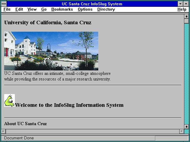Click the vertical scrollbar up arrow
The image size is (190, 142).
coord(186,17)
